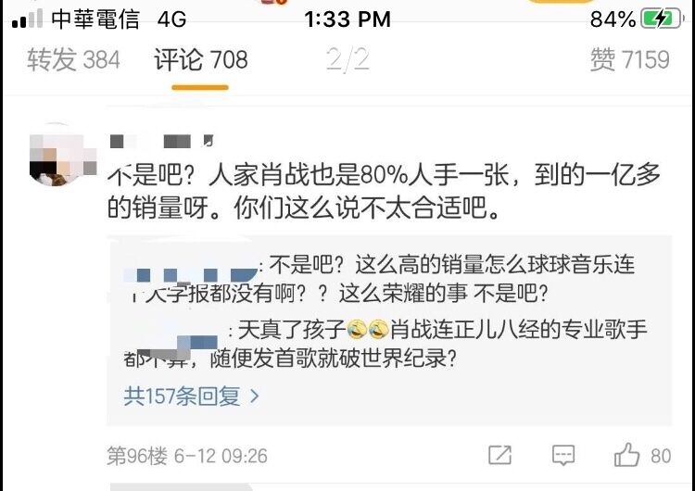This screenshot has height=491, width=695.
Task: Tap the 2/2 page indicator
Action: click(x=347, y=59)
